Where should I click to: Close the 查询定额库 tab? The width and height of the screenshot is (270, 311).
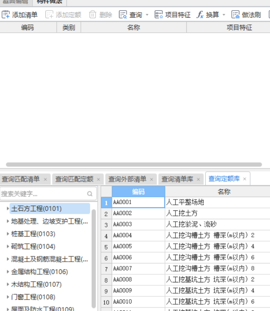point(245,179)
